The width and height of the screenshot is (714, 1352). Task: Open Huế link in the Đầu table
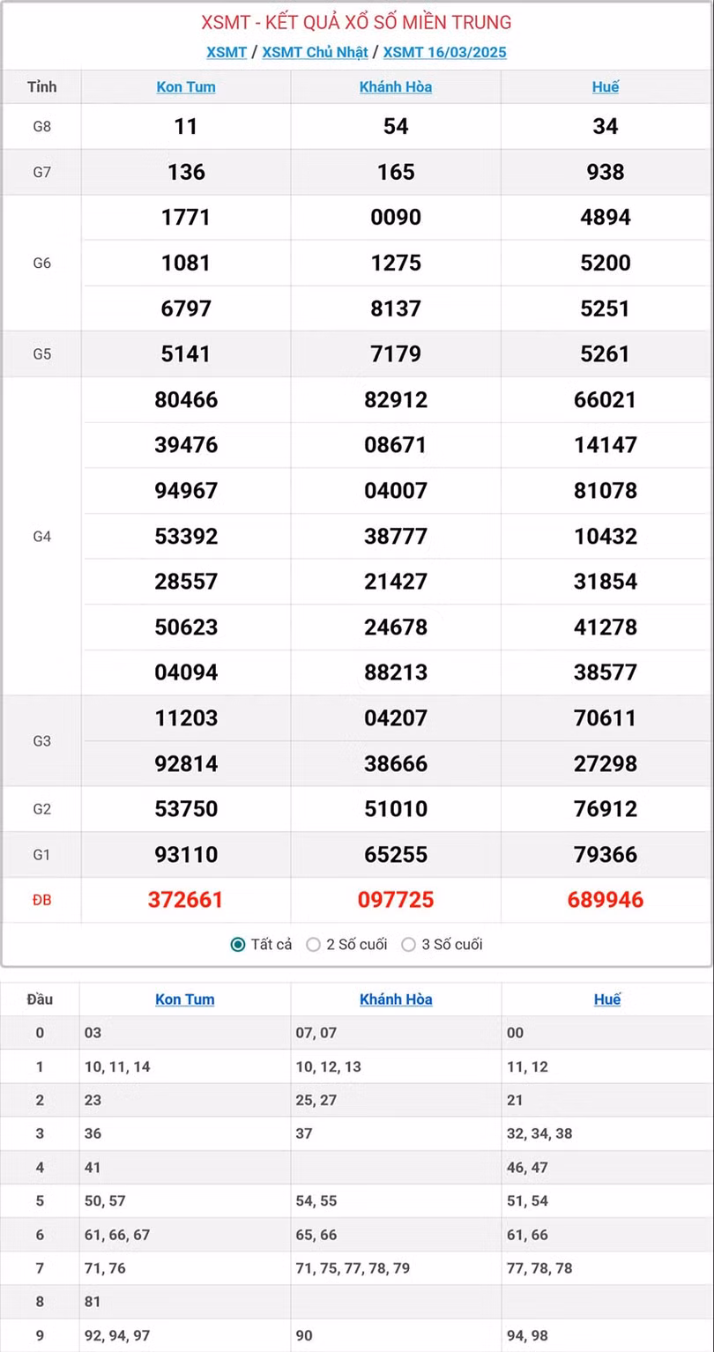607,999
